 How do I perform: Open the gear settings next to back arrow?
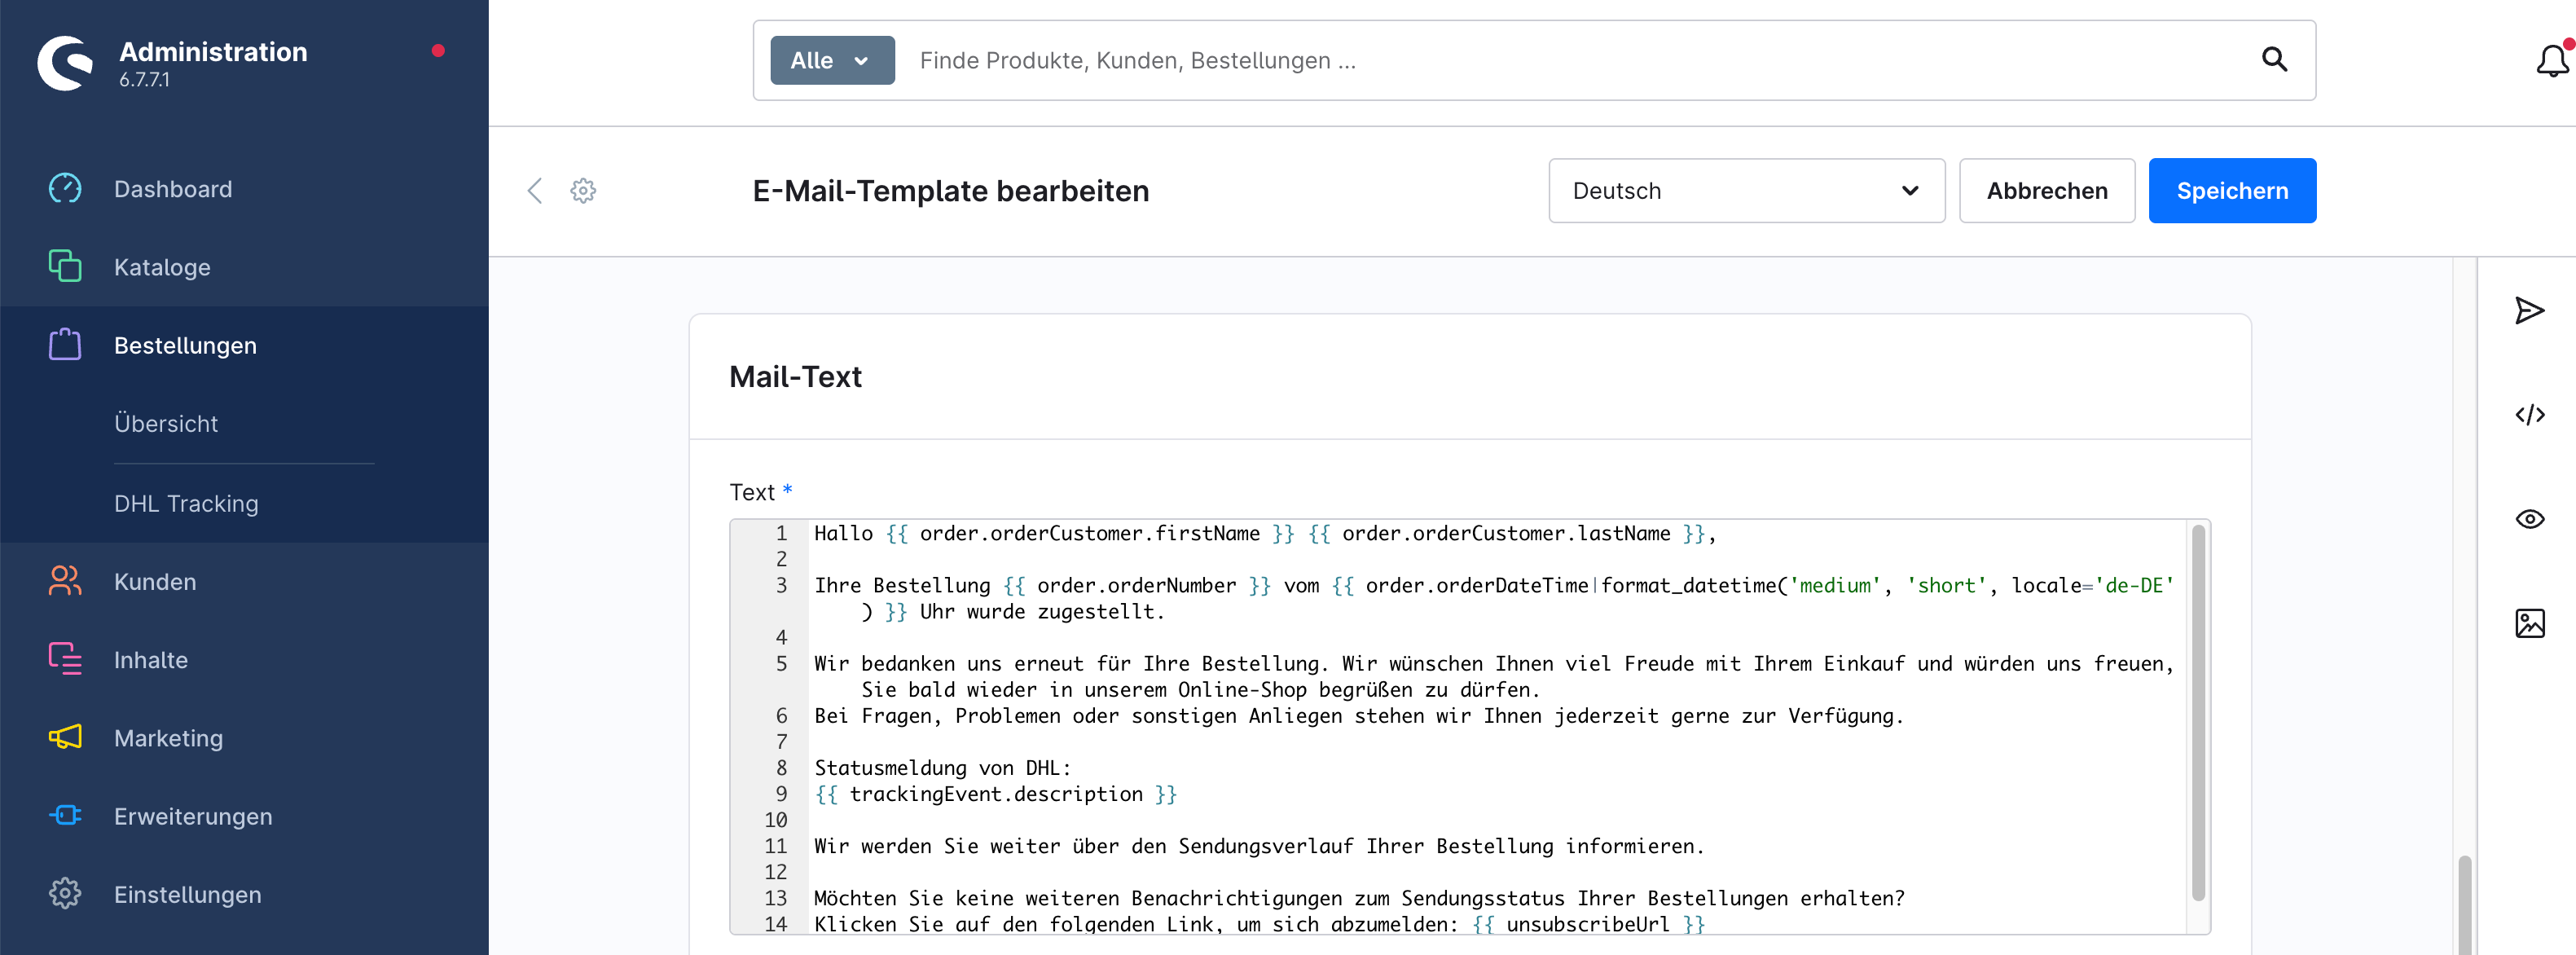tap(583, 191)
